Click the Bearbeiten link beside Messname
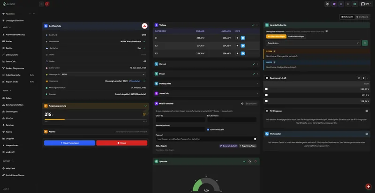The width and height of the screenshot is (375, 193). pyautogui.click(x=135, y=81)
